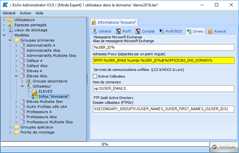Open the Aide menu

(x=39, y=13)
